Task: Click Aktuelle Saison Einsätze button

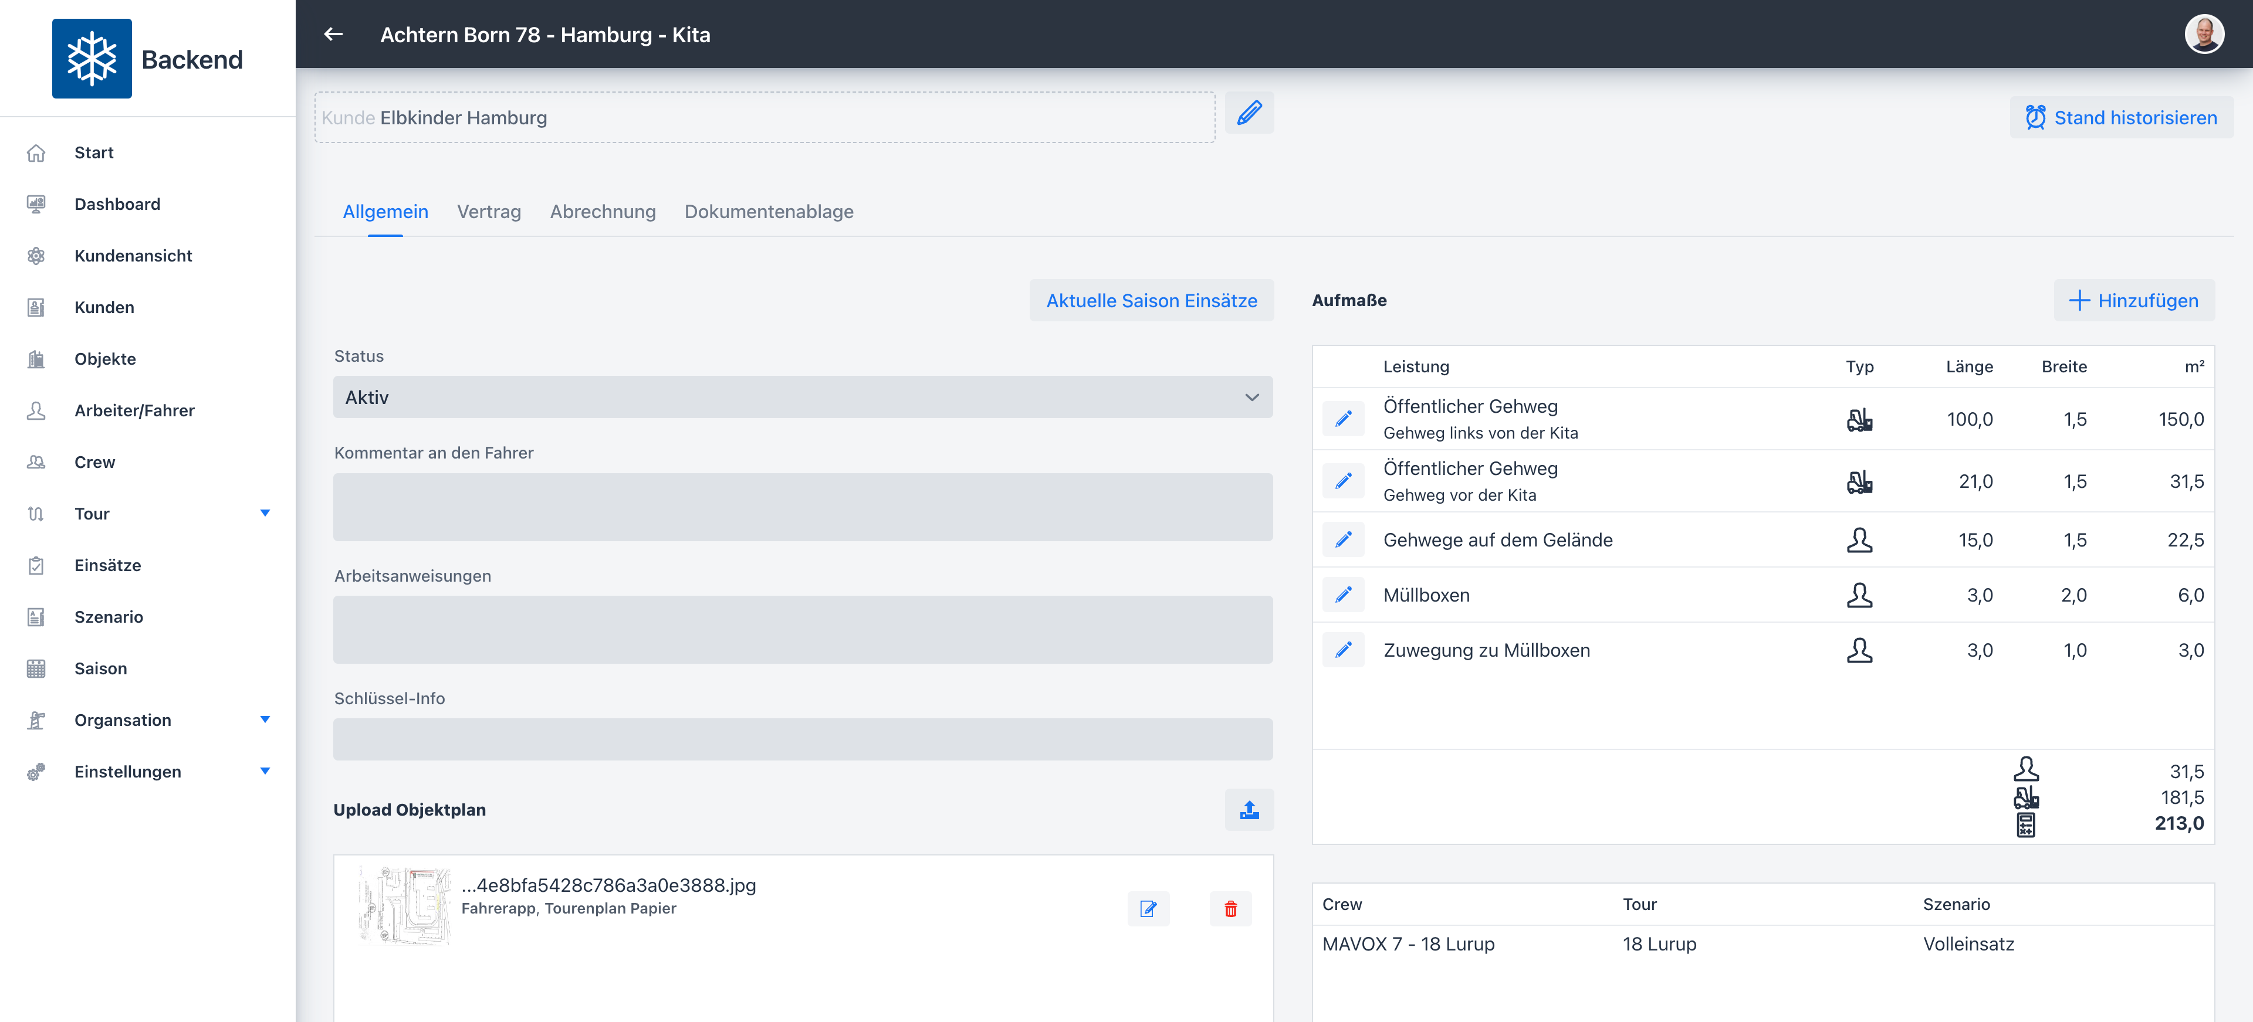Action: tap(1150, 301)
